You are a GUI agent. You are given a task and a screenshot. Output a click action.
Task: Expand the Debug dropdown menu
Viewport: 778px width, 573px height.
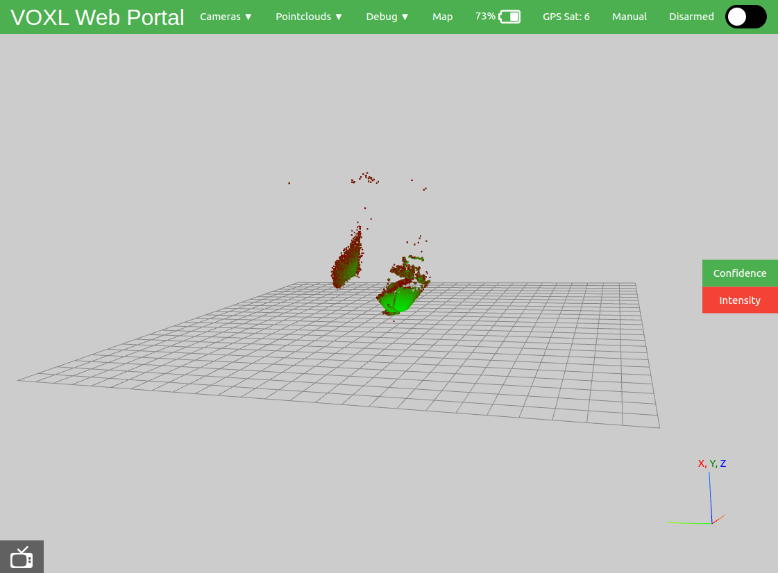coord(387,17)
